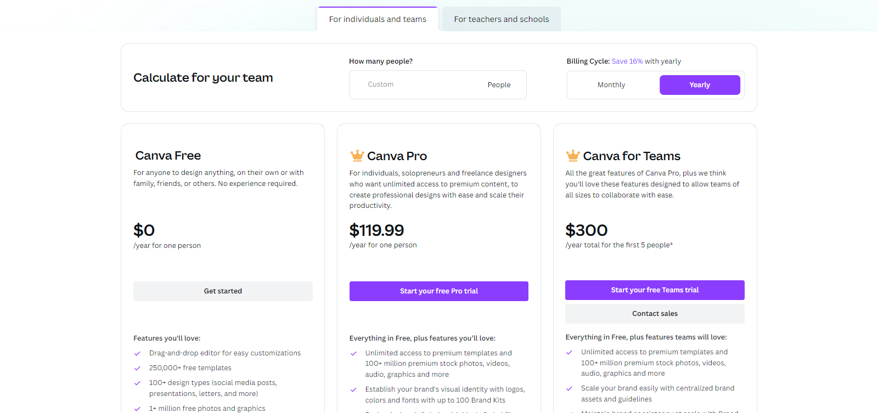Click the Save 16% text
The height and width of the screenshot is (413, 878).
coord(627,61)
